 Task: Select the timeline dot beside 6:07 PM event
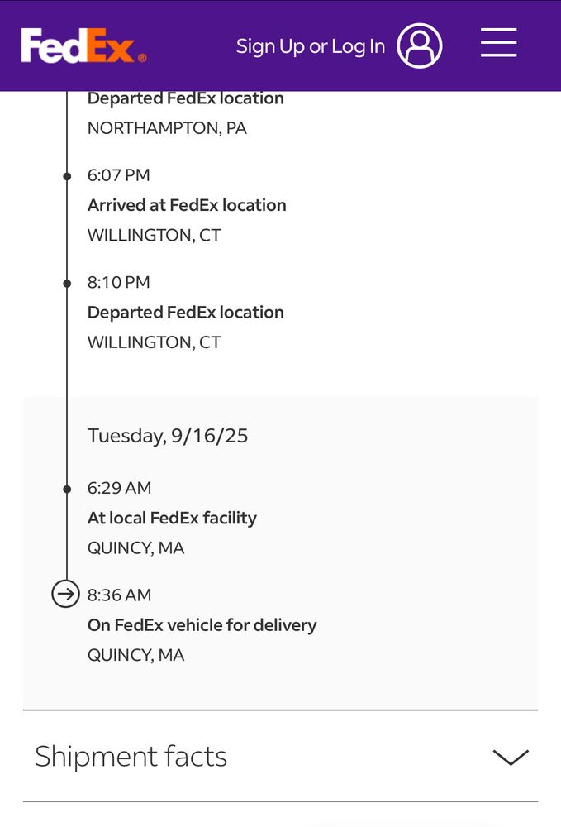click(66, 175)
